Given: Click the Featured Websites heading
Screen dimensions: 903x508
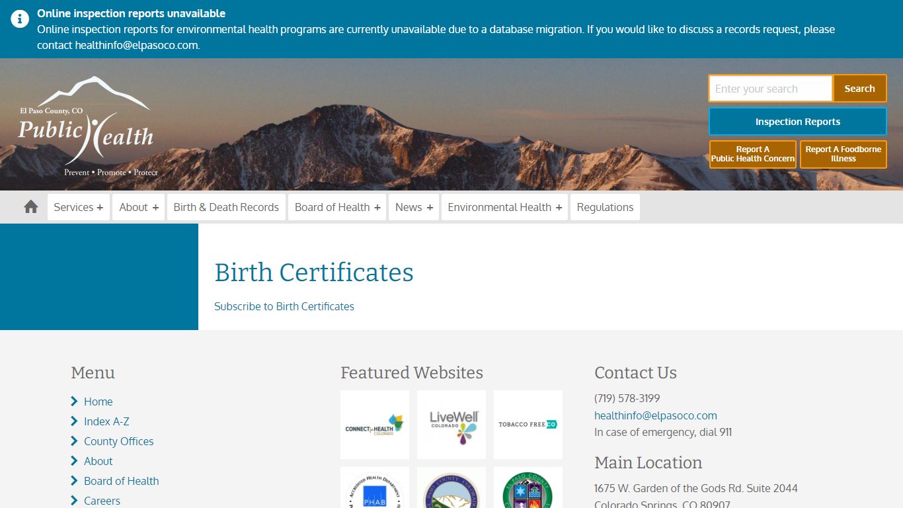Looking at the screenshot, I should [412, 372].
